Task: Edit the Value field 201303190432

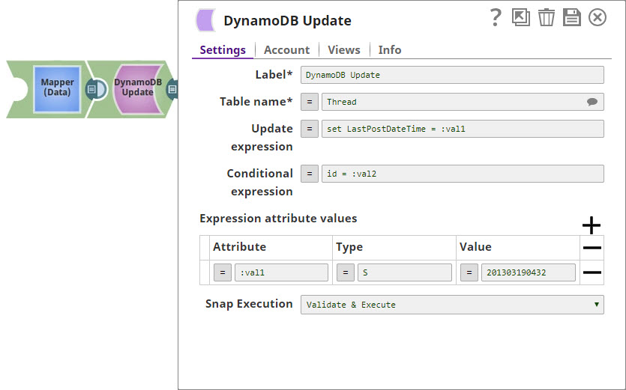Action: point(529,272)
